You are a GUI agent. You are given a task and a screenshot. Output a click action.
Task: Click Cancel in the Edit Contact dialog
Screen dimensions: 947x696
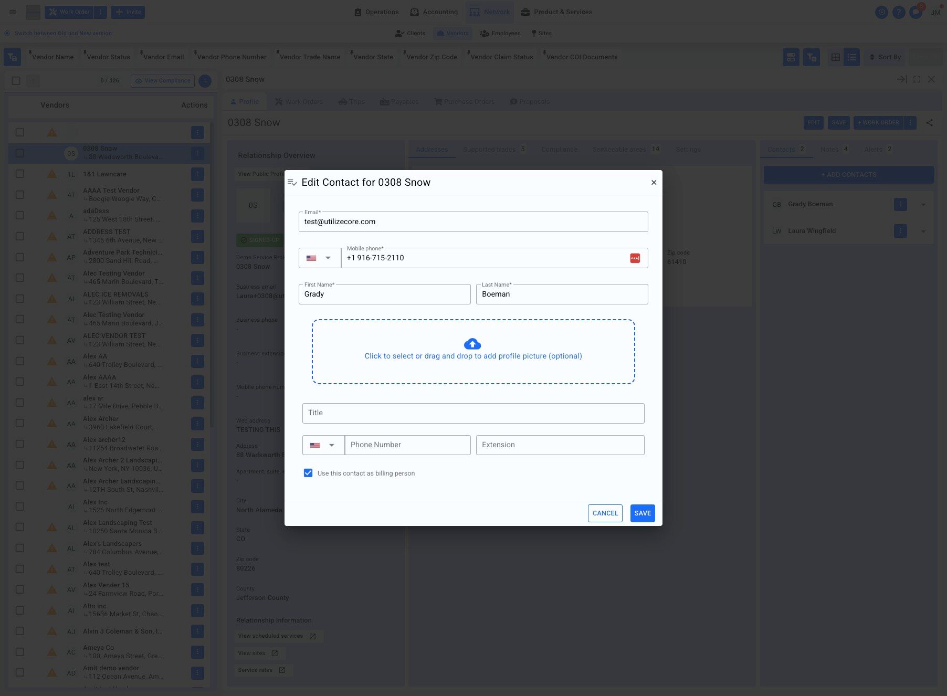[x=605, y=513]
